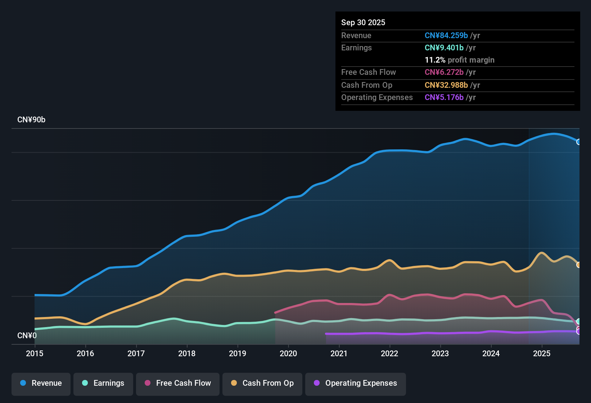This screenshot has height=403, width=591.
Task: Click the CN¥90b gridline label
Action: pyautogui.click(x=32, y=120)
